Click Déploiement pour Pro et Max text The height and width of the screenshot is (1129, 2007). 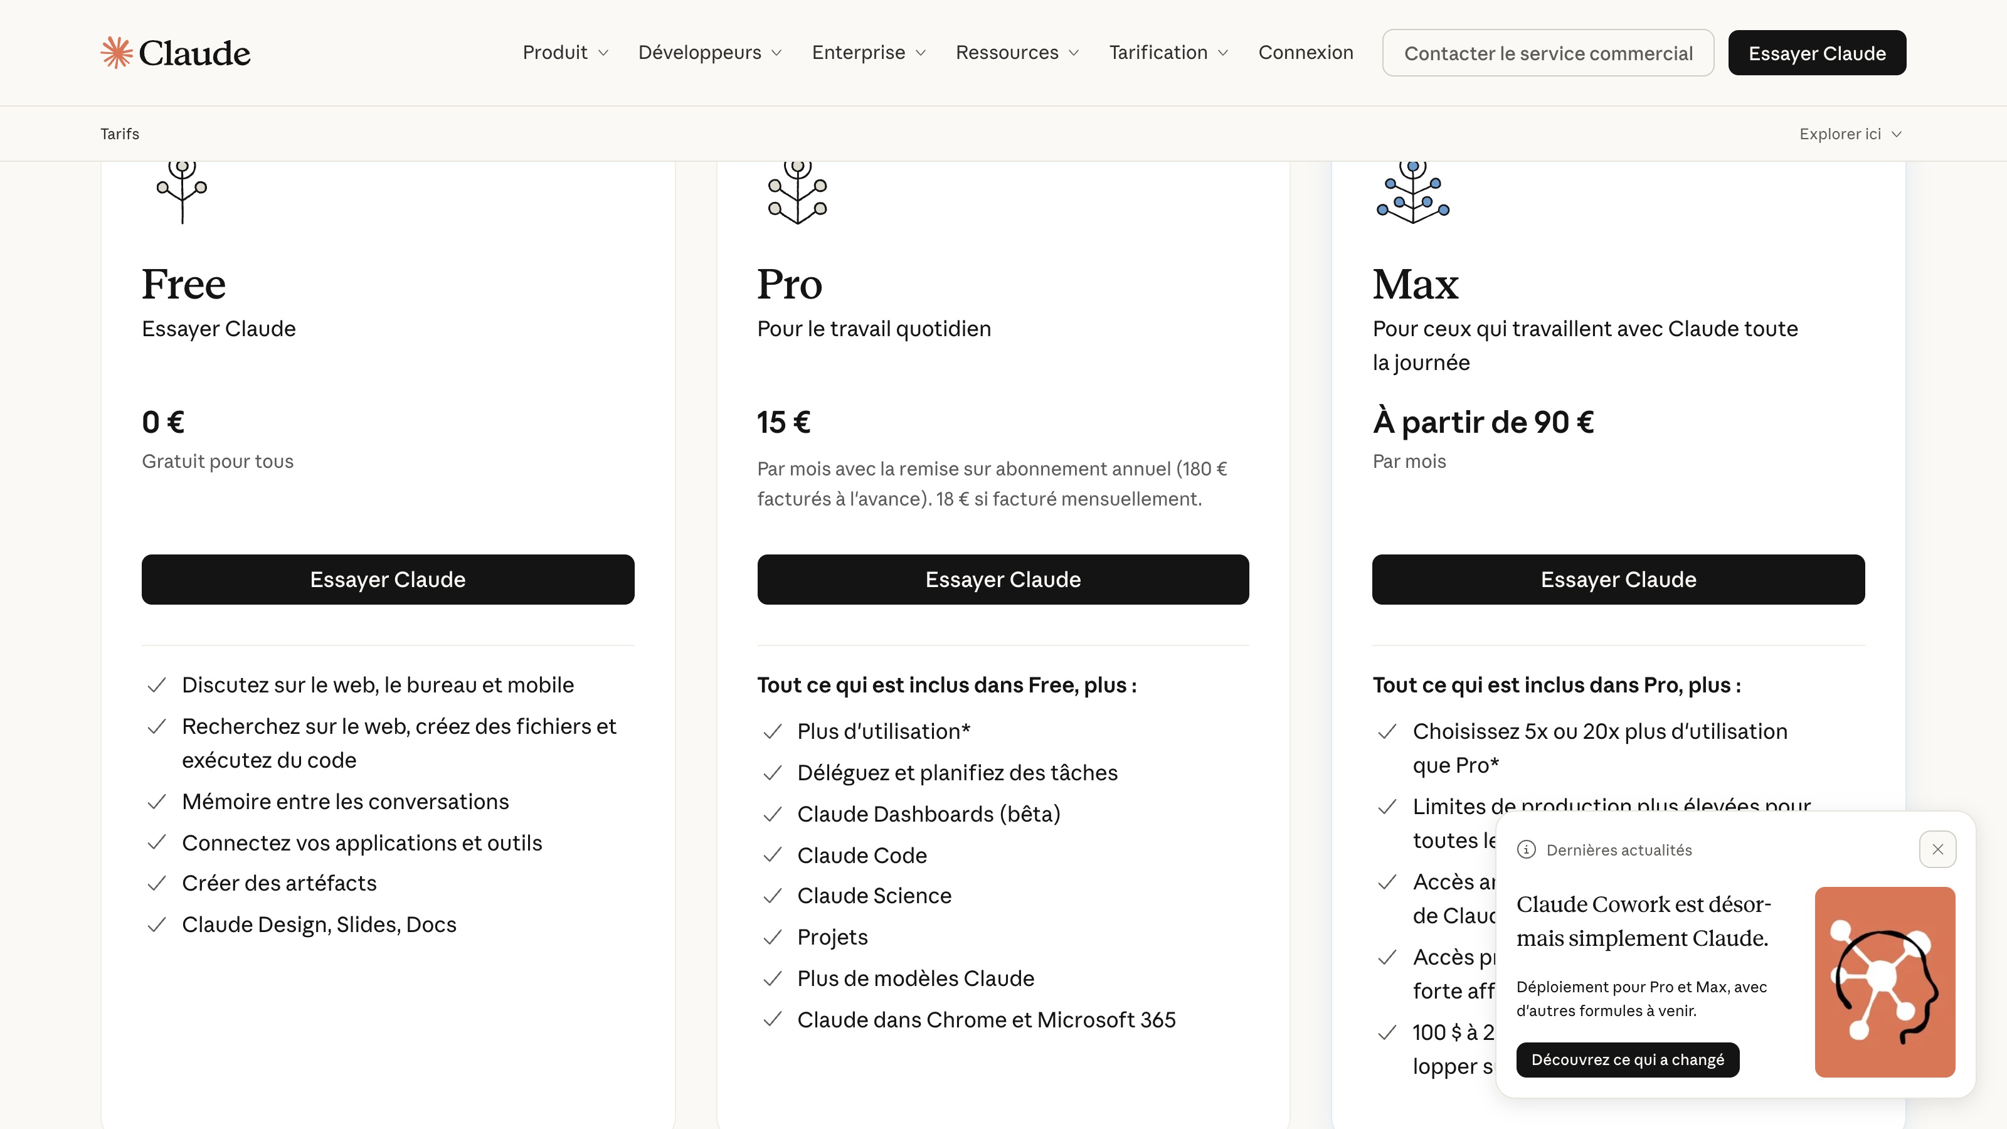(x=1641, y=999)
